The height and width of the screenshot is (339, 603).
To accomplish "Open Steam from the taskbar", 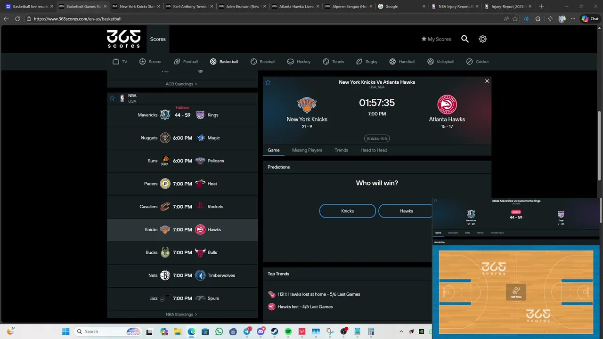I will click(275, 331).
